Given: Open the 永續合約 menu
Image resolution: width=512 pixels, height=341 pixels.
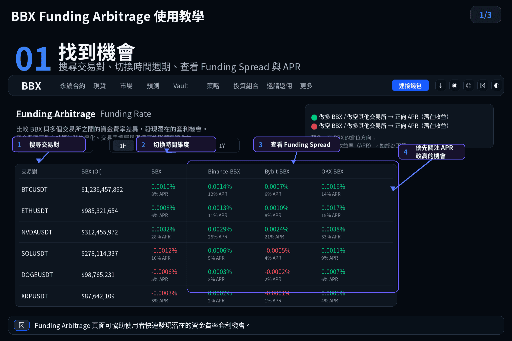Looking at the screenshot, I should (73, 86).
